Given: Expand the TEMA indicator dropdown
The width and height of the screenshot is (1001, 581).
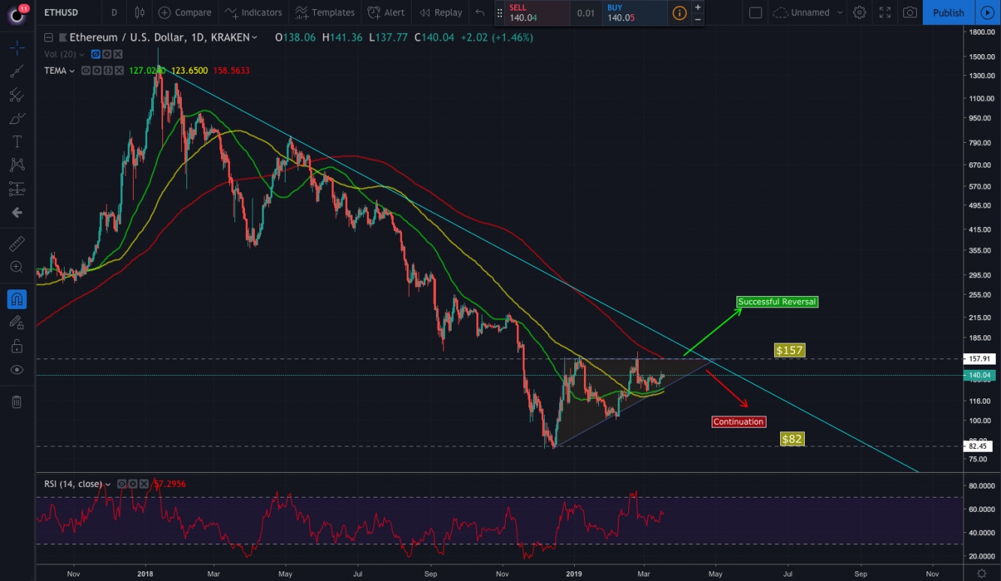Looking at the screenshot, I should [x=72, y=71].
